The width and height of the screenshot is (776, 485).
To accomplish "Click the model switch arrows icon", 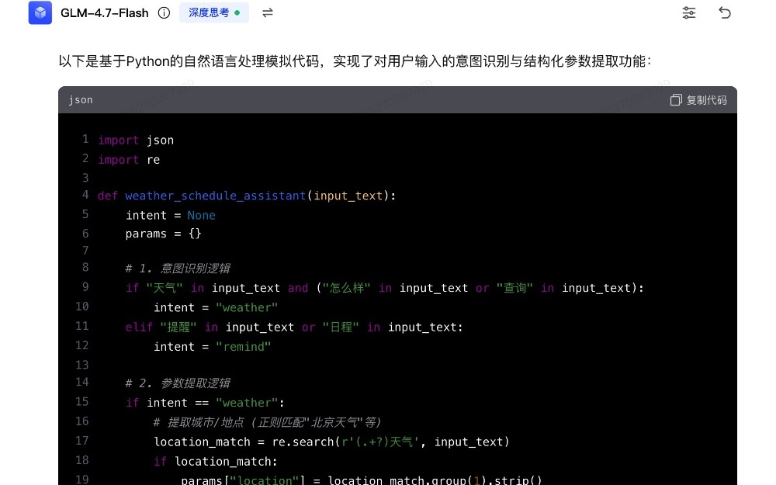I will coord(267,12).
